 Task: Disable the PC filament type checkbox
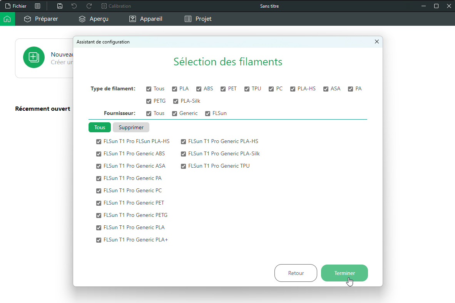click(x=271, y=89)
